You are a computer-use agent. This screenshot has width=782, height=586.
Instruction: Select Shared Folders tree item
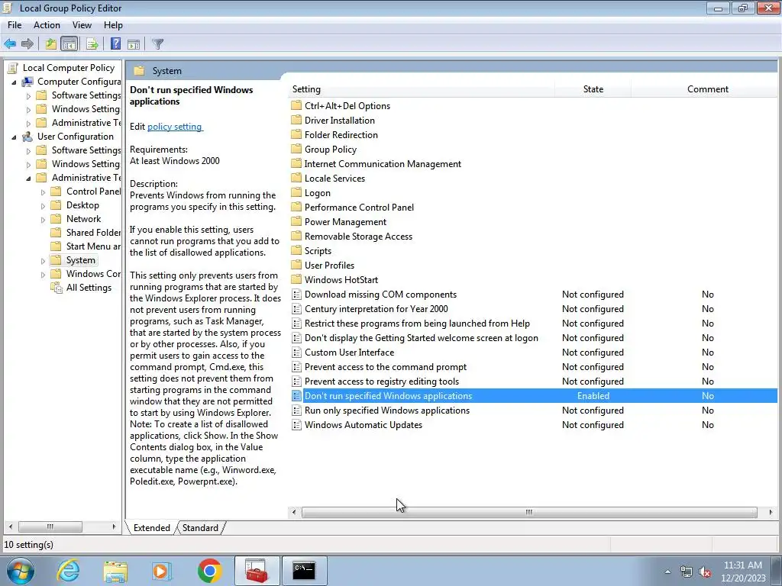coord(93,232)
